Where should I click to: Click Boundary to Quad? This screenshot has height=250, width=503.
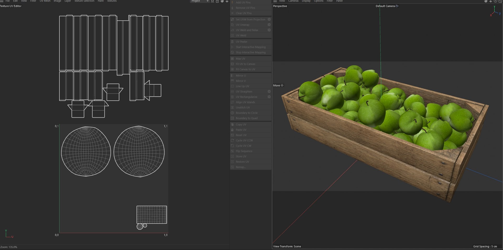coord(250,118)
